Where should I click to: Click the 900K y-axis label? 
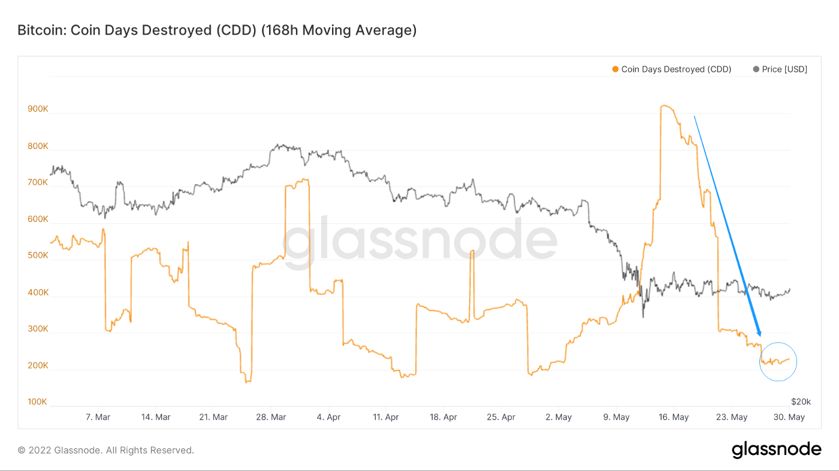(x=37, y=109)
